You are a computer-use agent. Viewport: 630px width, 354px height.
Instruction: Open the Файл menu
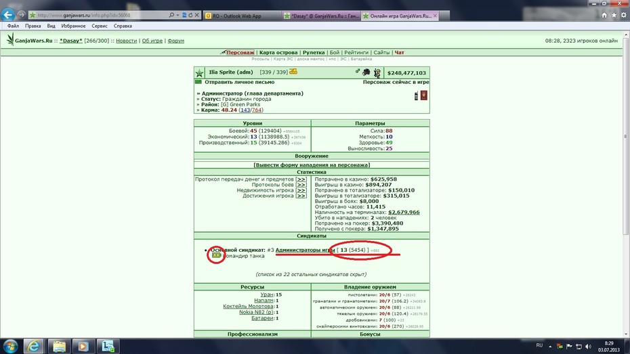13,26
